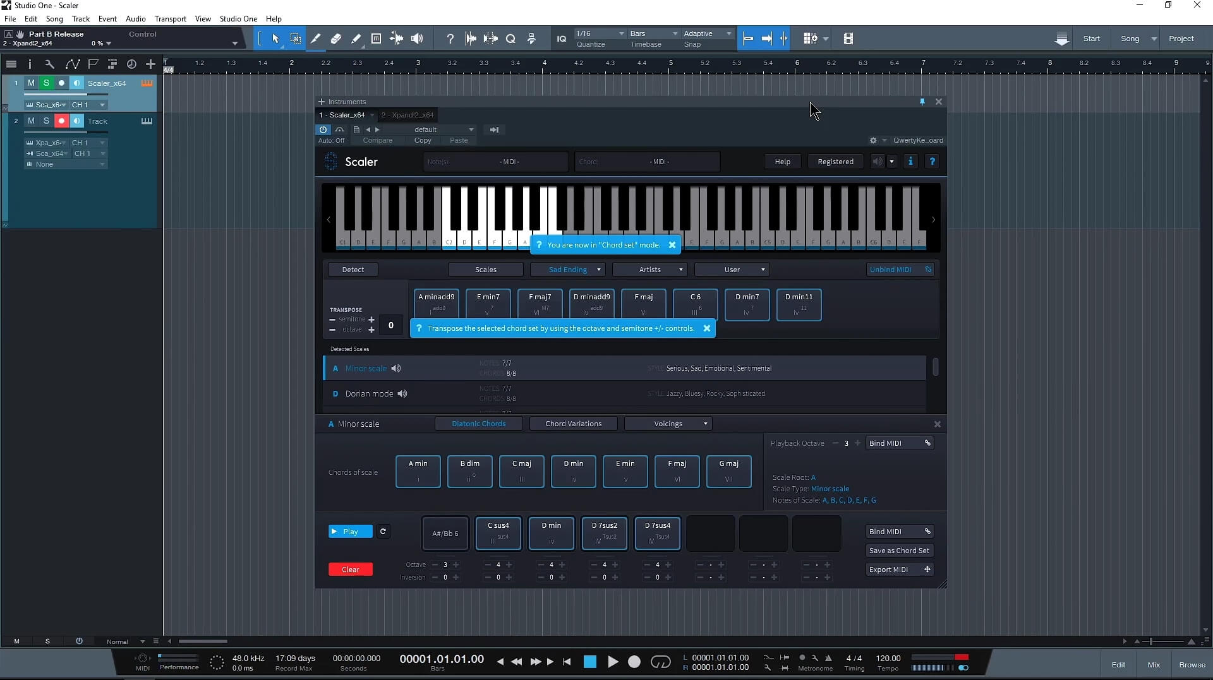Click the detected scales scrollbar

click(935, 367)
